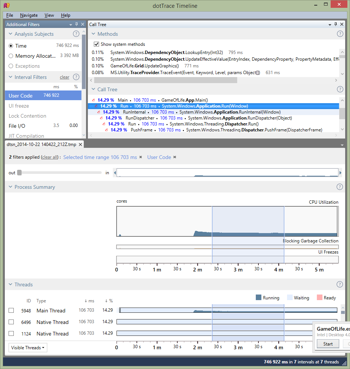Viewport: 350px width, 369px height.
Task: Remove the User Code filter
Action: 175,157
